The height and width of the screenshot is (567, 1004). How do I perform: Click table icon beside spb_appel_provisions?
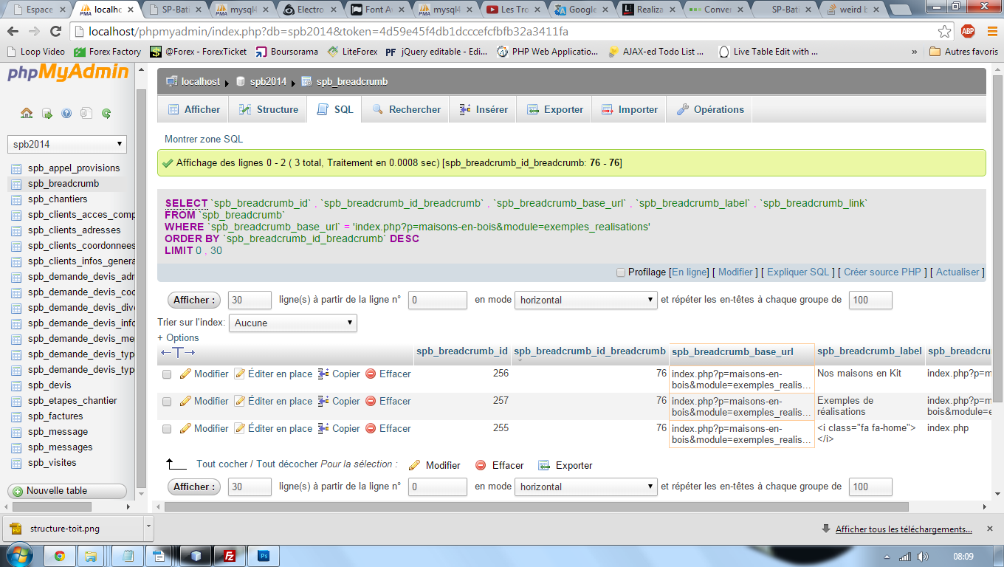(x=16, y=168)
